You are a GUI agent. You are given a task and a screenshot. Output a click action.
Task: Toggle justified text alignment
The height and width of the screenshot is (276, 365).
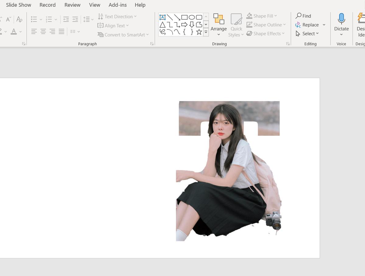pos(61,32)
